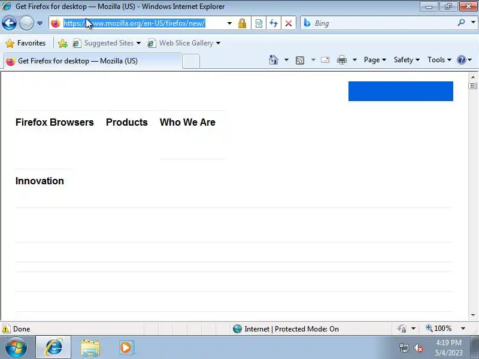Open the Favorites center button

point(26,43)
